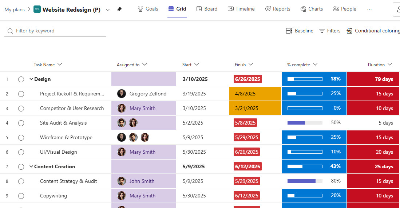Viewport: 400px width, 208px height.
Task: Open the % complete column menu
Action: [315, 64]
